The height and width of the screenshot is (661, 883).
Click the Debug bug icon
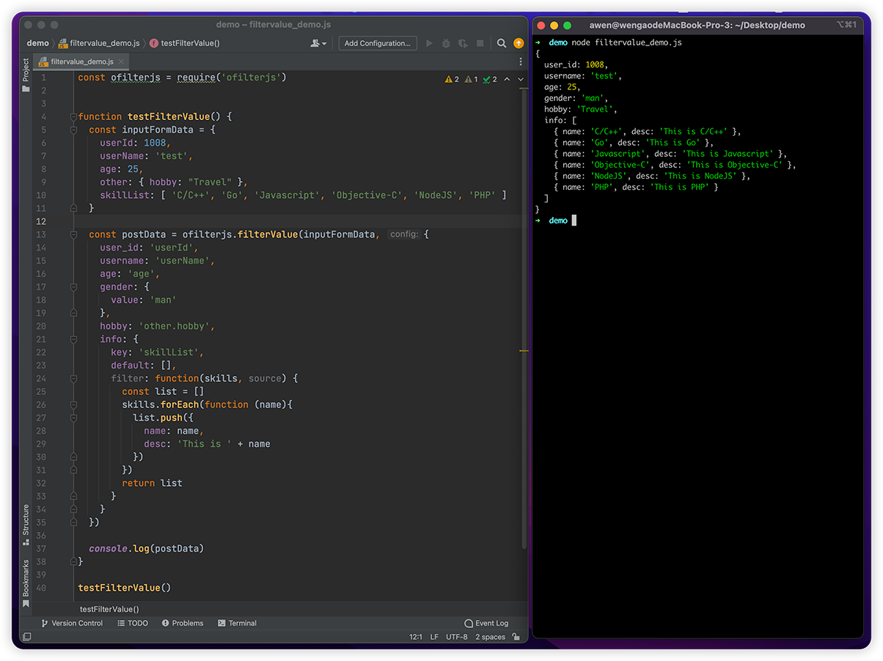click(446, 43)
